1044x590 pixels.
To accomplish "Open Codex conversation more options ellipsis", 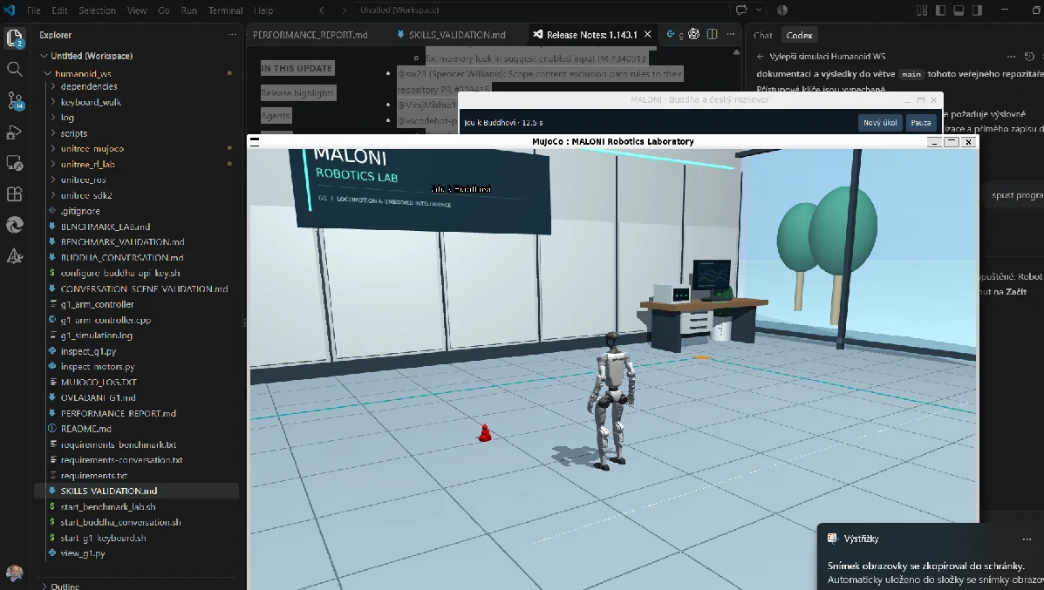I will tap(1012, 57).
